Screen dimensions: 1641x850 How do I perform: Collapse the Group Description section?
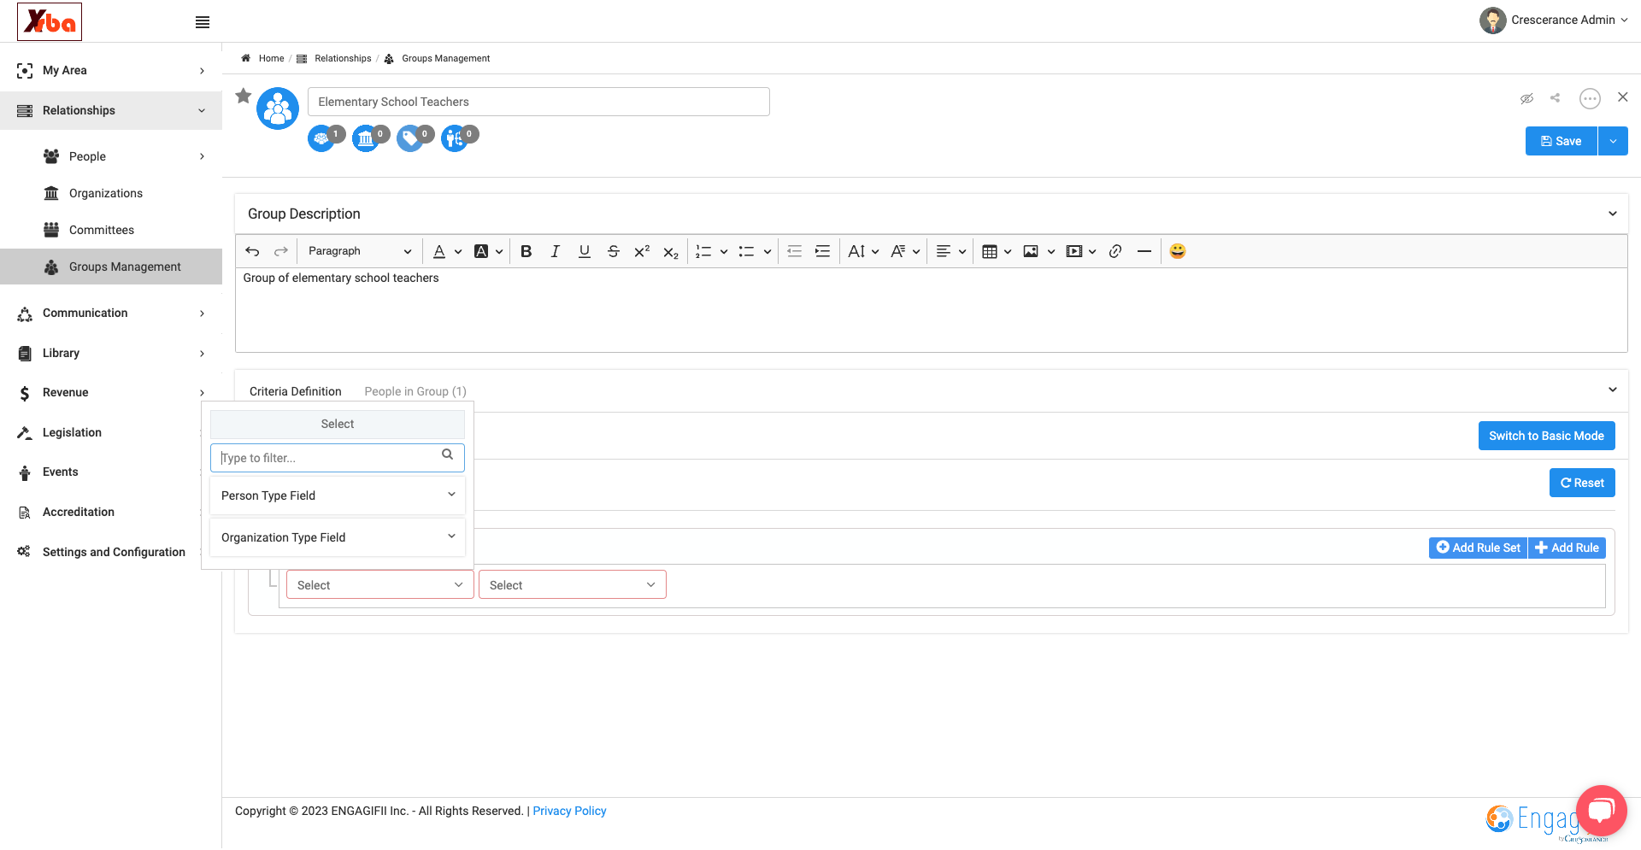tap(1613, 214)
